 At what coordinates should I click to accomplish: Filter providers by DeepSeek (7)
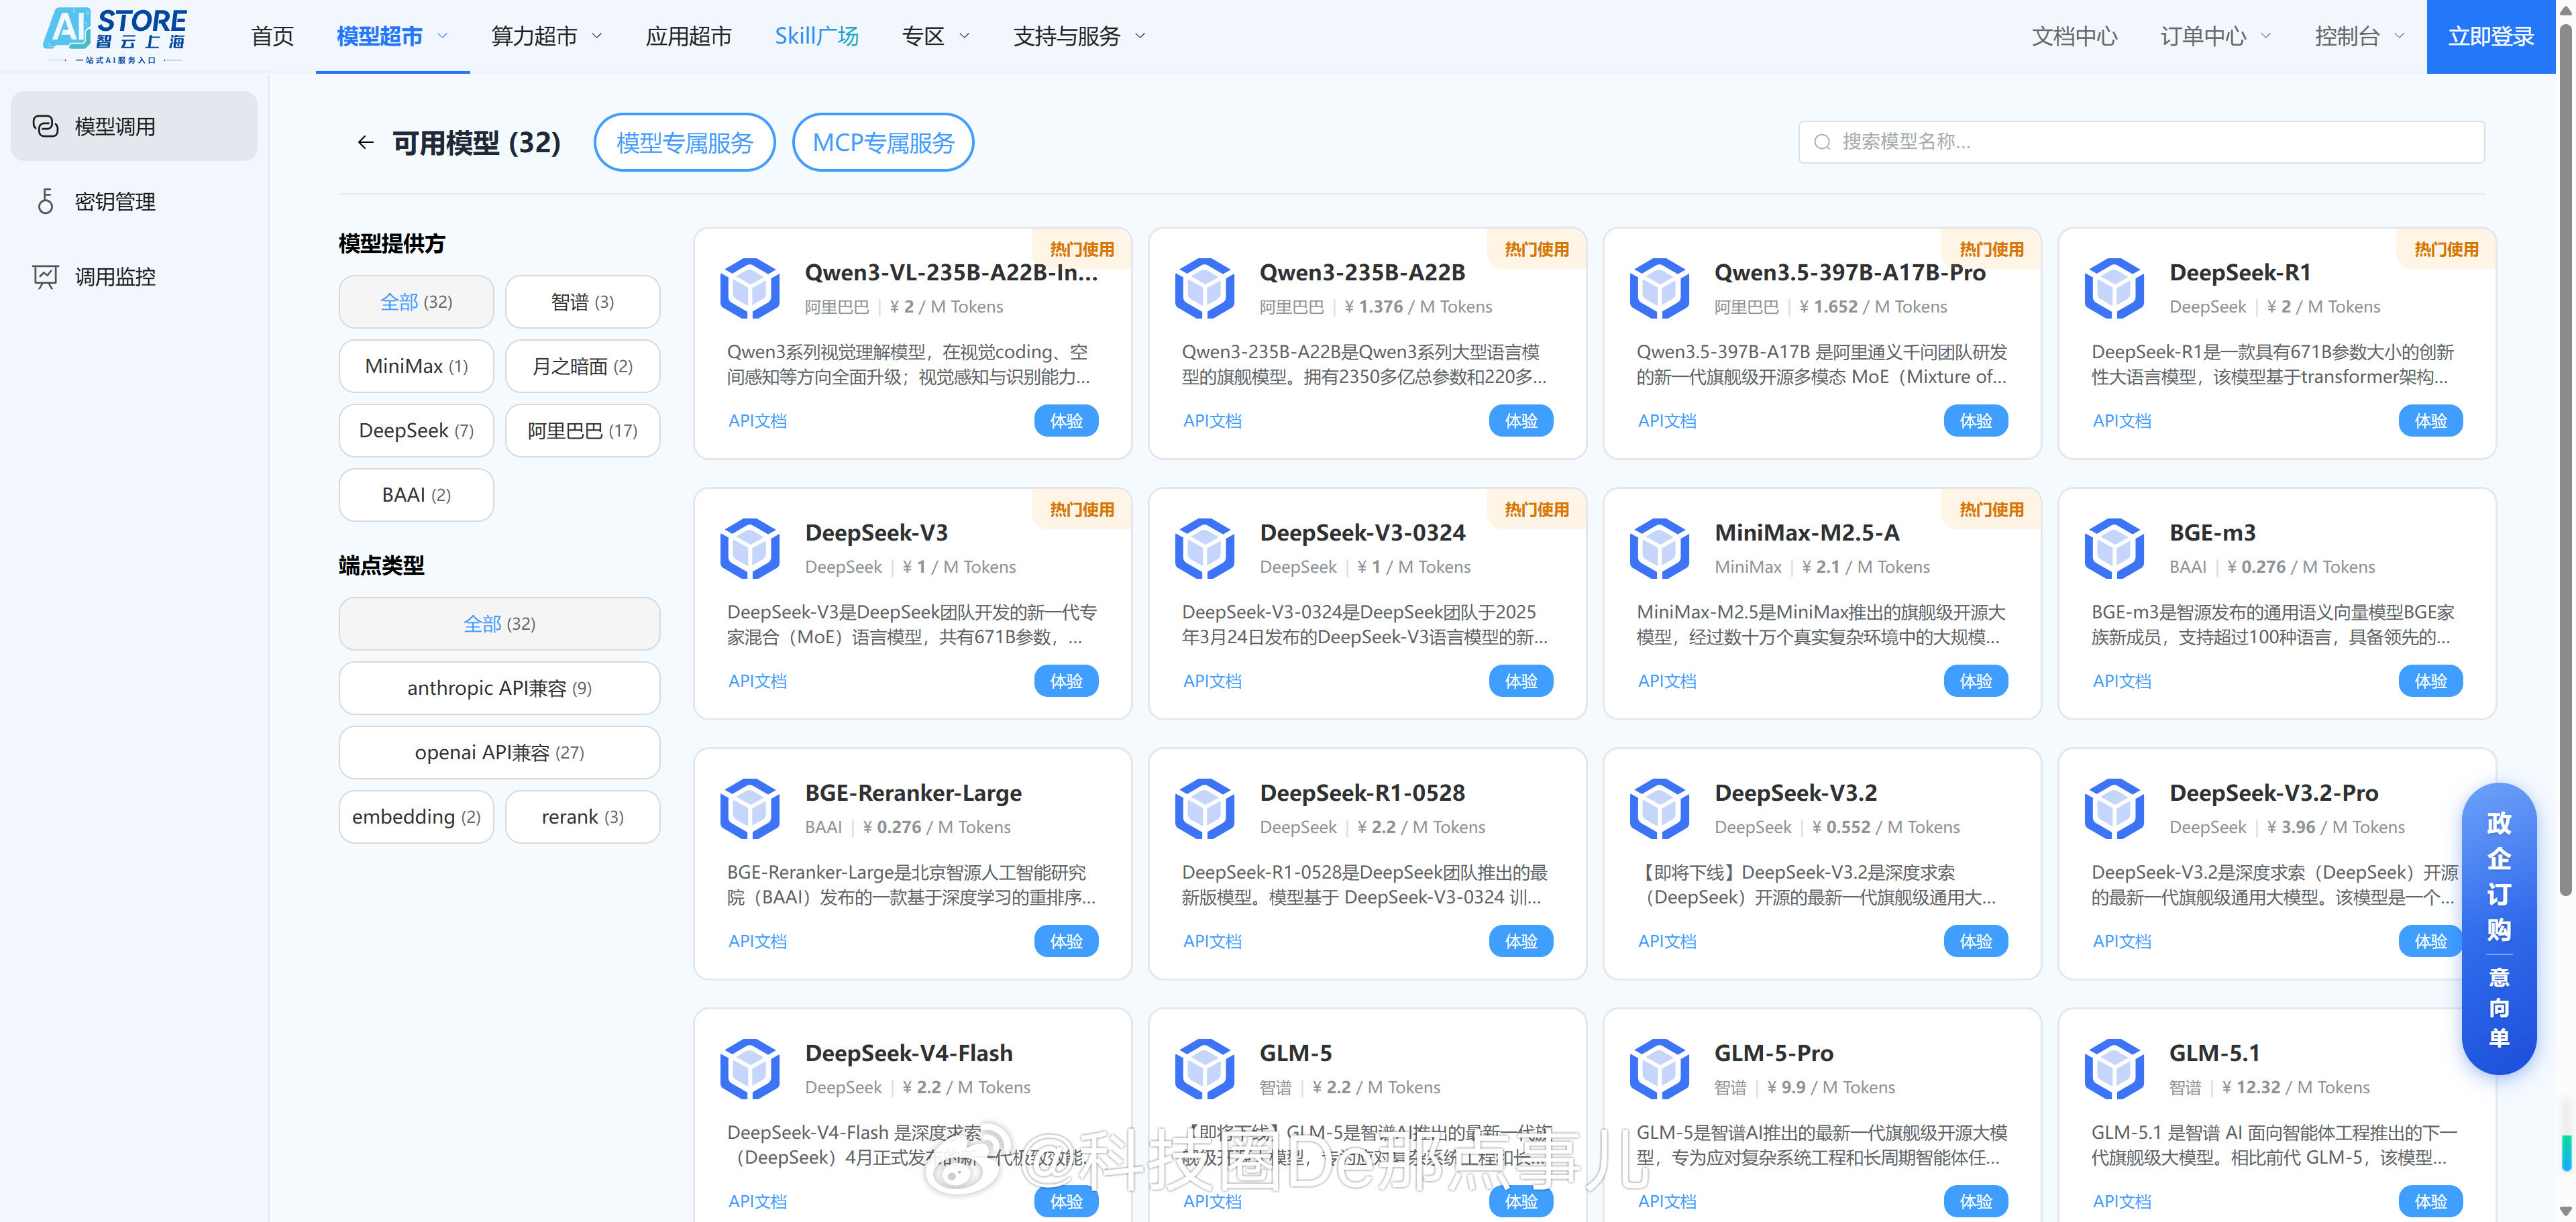point(416,431)
